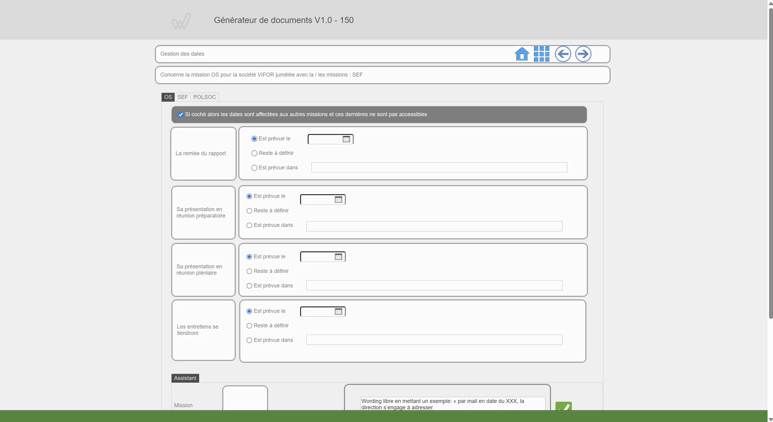
Task: Click the page vertical scrollbar thumb
Action: (x=771, y=163)
